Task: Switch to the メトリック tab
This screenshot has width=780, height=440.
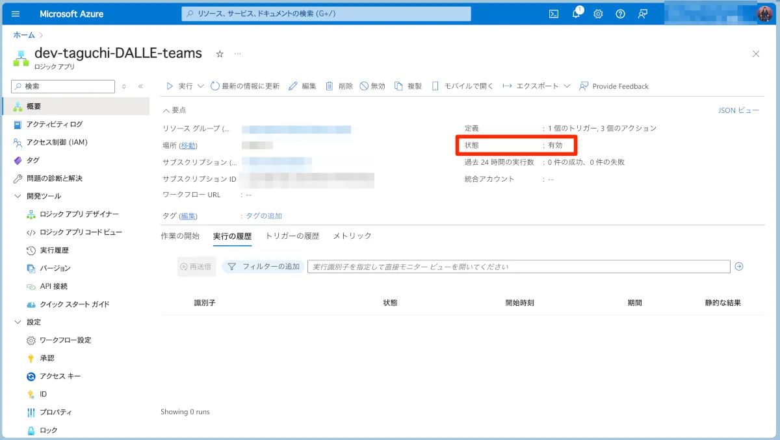Action: [x=352, y=236]
